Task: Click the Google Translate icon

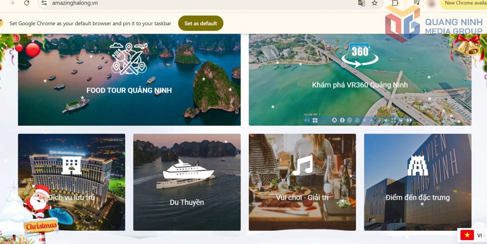Action: 361,3
